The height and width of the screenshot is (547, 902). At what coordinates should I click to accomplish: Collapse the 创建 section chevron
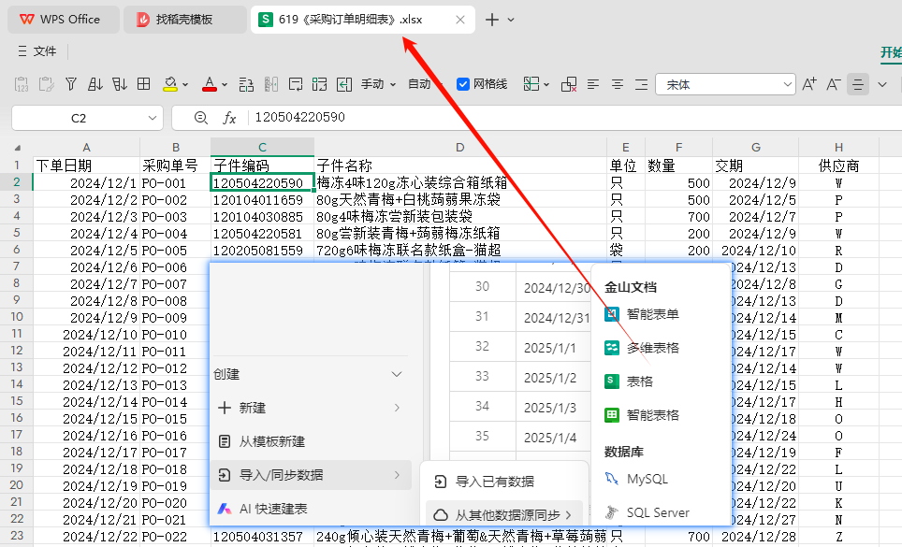397,374
